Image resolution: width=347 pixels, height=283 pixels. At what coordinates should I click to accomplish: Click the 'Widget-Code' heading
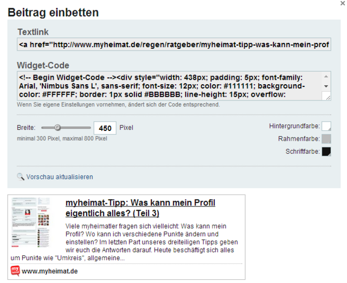pos(43,65)
